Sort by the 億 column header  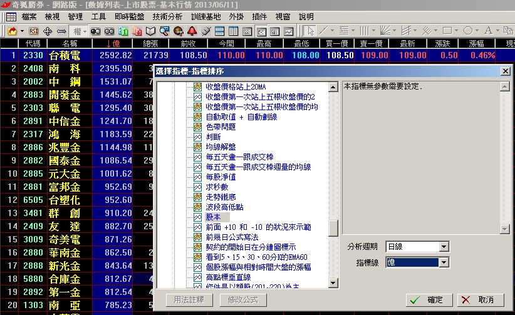[112, 43]
